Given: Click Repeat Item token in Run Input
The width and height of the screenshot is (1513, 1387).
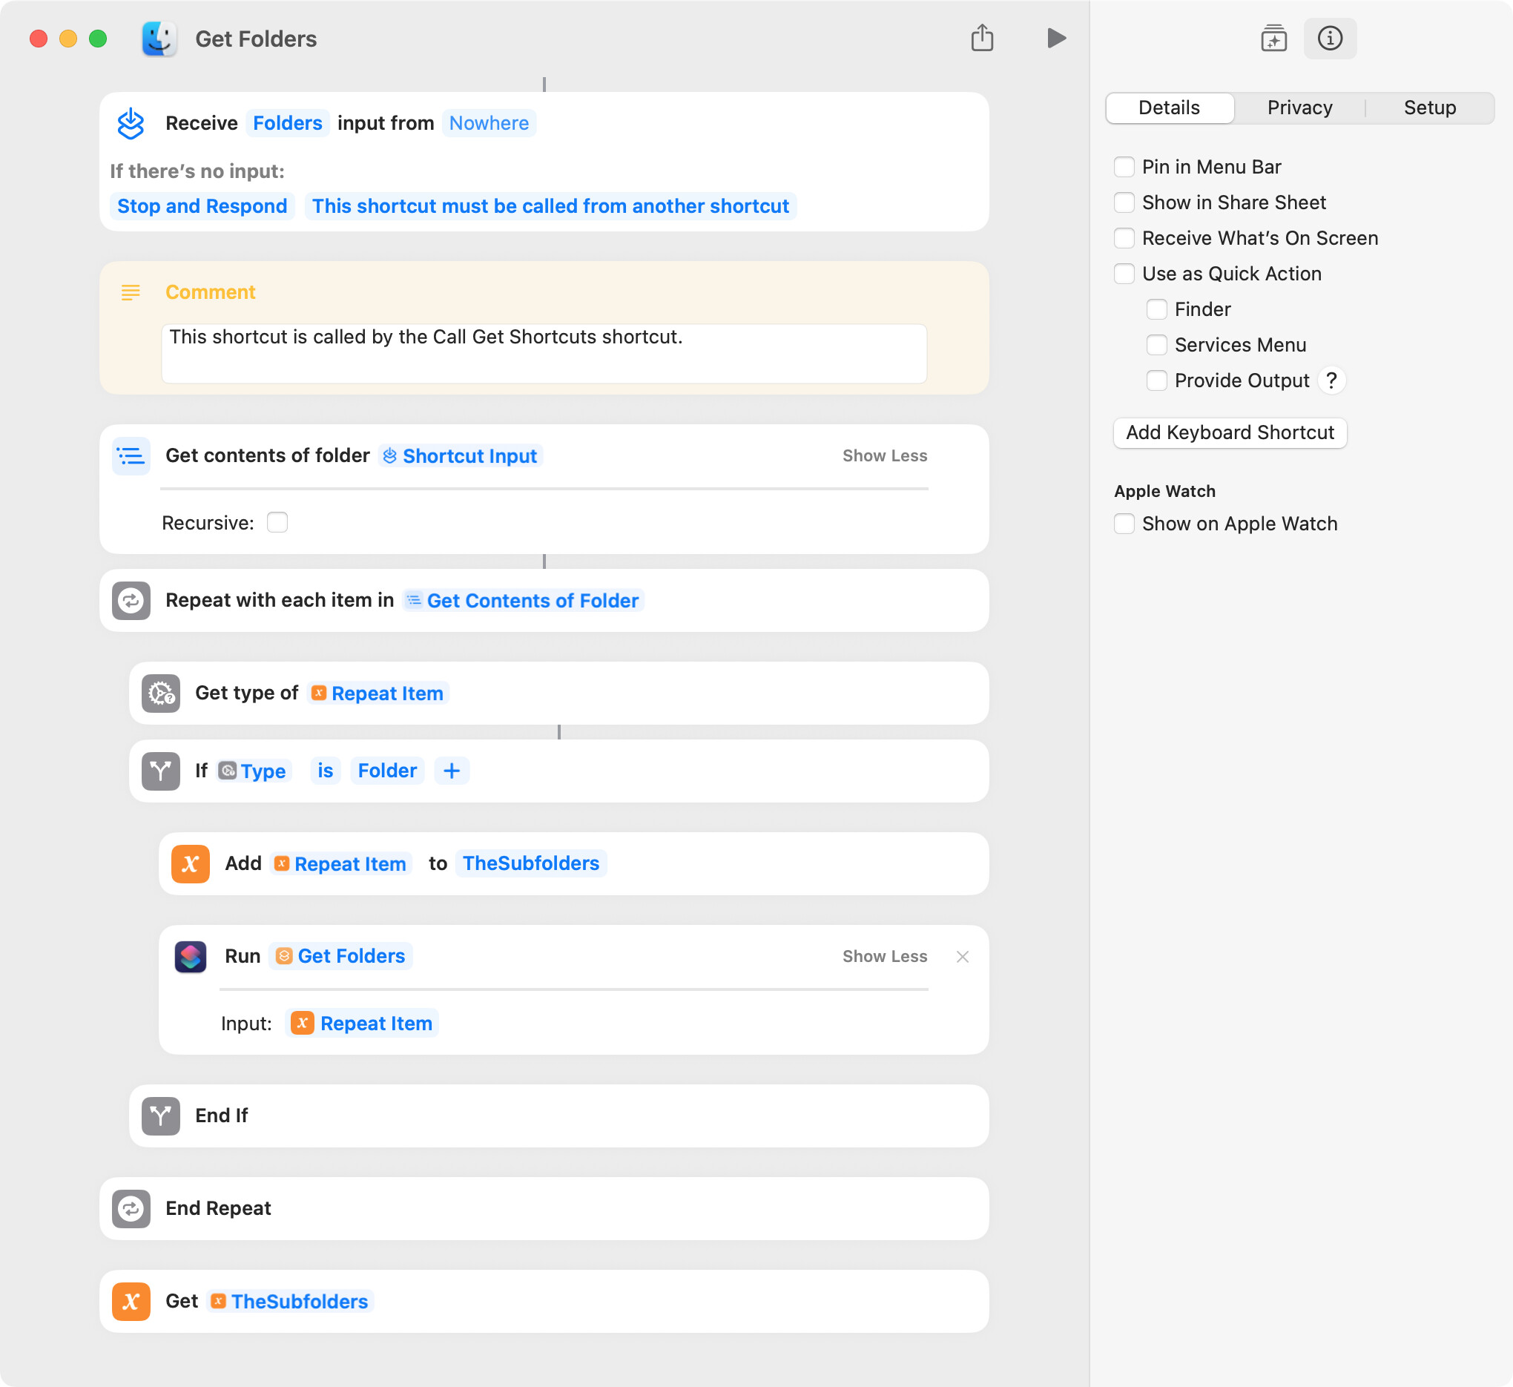Looking at the screenshot, I should [x=363, y=1023].
